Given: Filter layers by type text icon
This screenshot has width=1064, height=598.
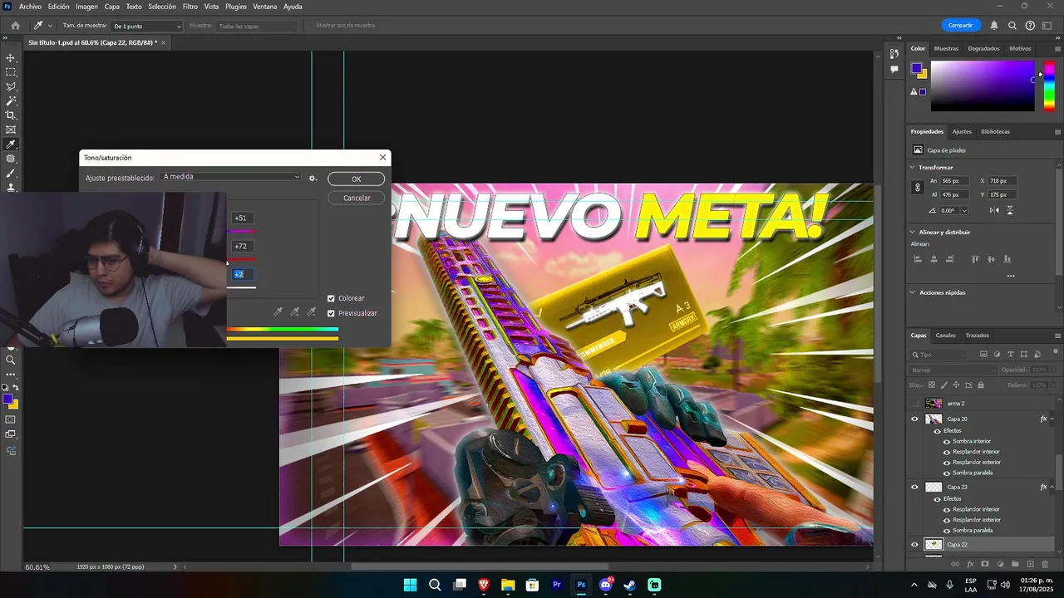Looking at the screenshot, I should point(1011,355).
